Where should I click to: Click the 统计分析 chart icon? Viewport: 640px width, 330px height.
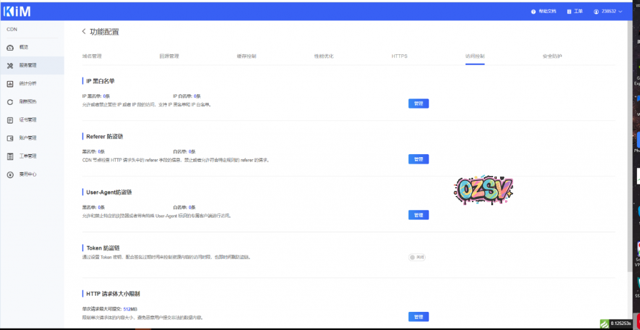tap(10, 84)
